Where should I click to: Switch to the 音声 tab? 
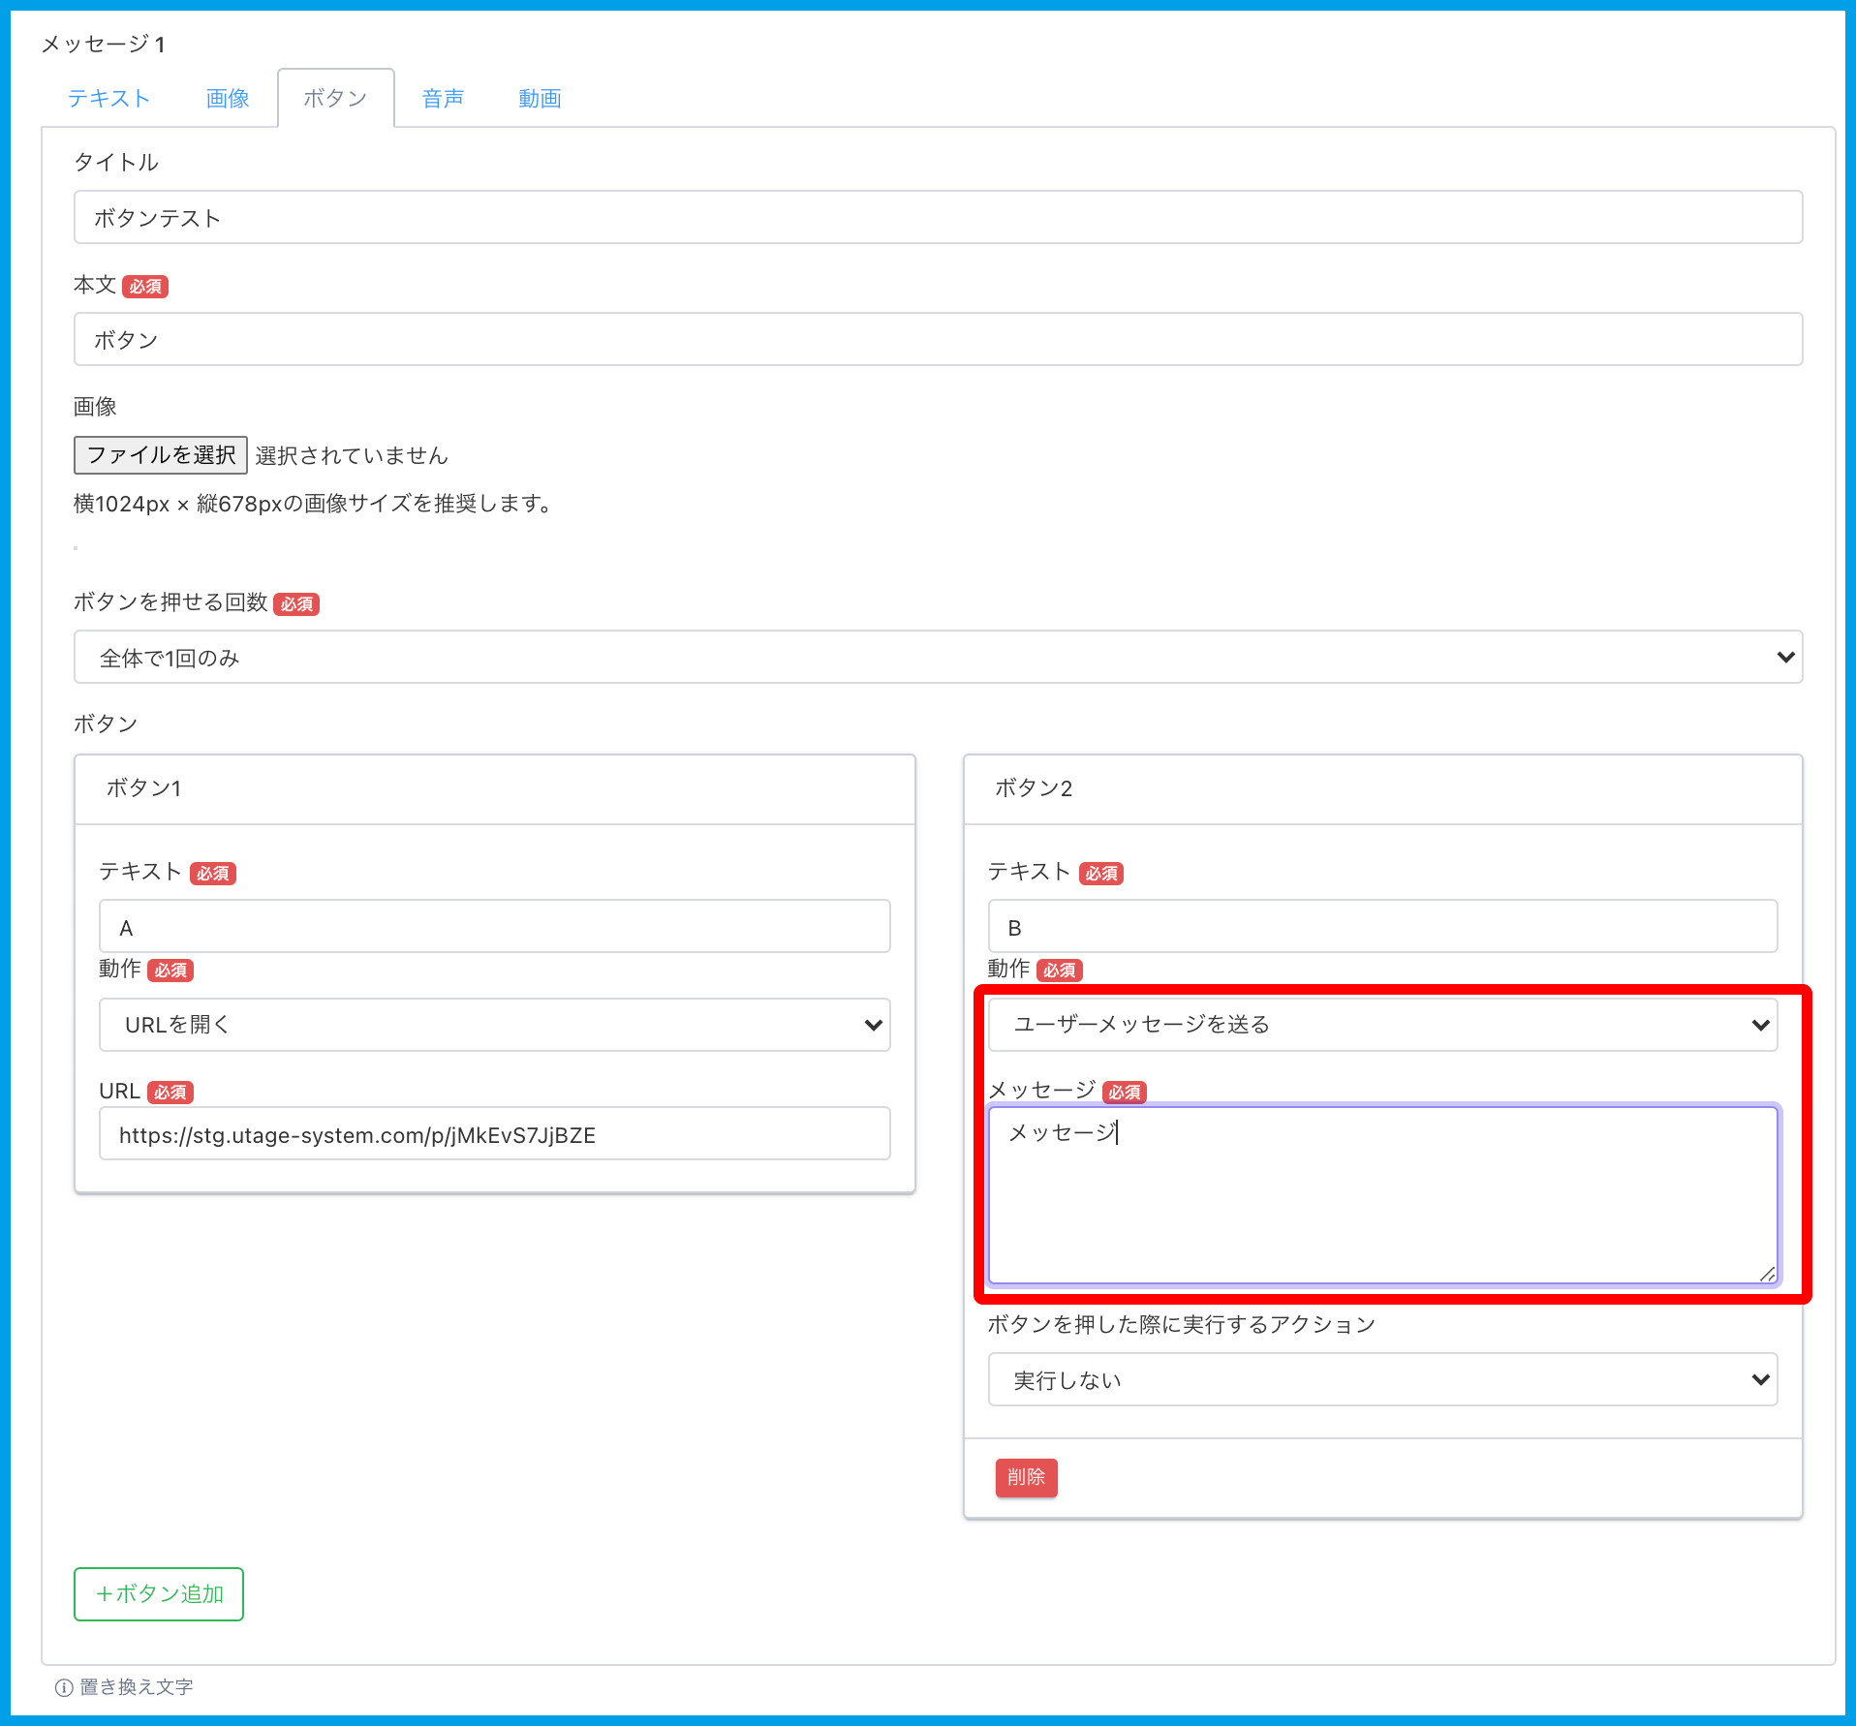[x=443, y=98]
